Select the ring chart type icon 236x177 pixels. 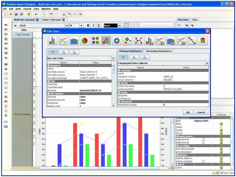point(117,39)
